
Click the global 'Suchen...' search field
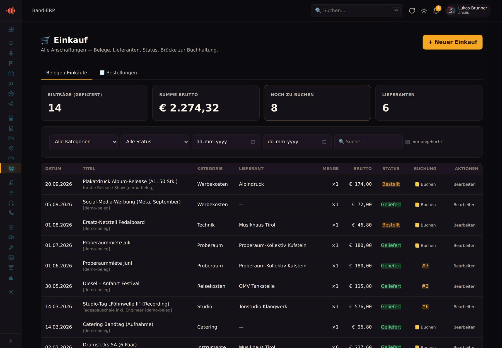357,11
